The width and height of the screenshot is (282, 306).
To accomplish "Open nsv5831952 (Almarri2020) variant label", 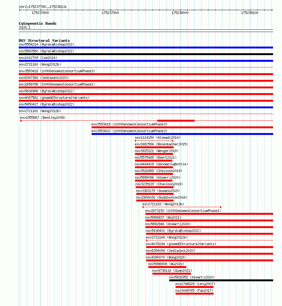I will tap(192, 277).
